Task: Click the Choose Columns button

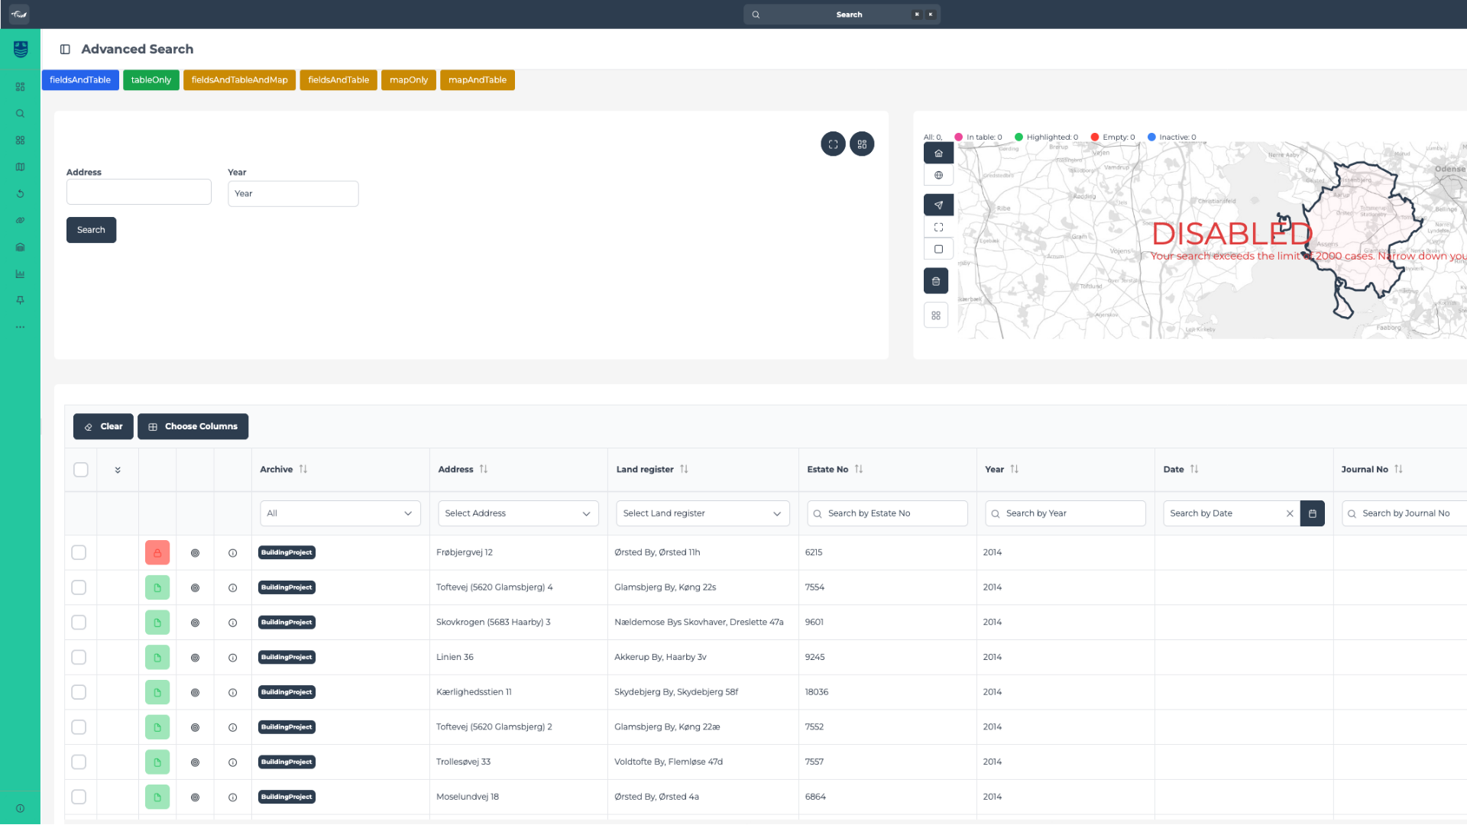Action: 193,426
